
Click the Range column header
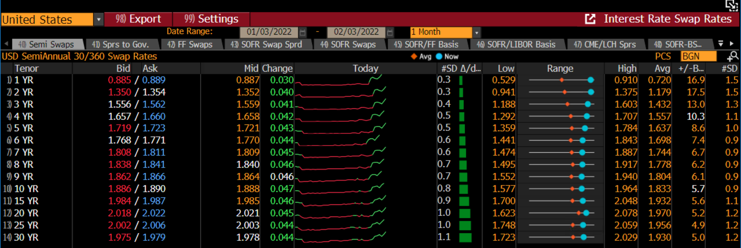pos(560,69)
